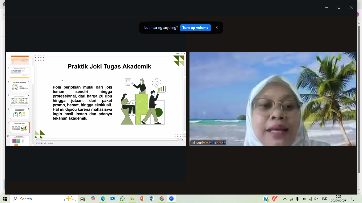The width and height of the screenshot is (362, 203).
Task: Click the Mutimmatul Faidah participant name label
Action: (x=210, y=143)
